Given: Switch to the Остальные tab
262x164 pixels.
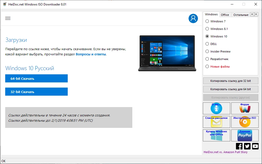Looking at the screenshot, I should click(241, 15).
